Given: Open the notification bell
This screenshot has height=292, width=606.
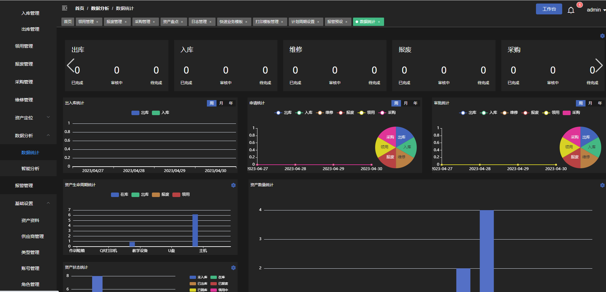Looking at the screenshot, I should (x=571, y=10).
